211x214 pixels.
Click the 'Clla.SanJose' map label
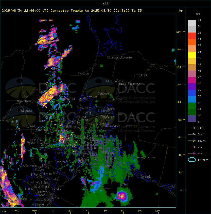(115, 81)
